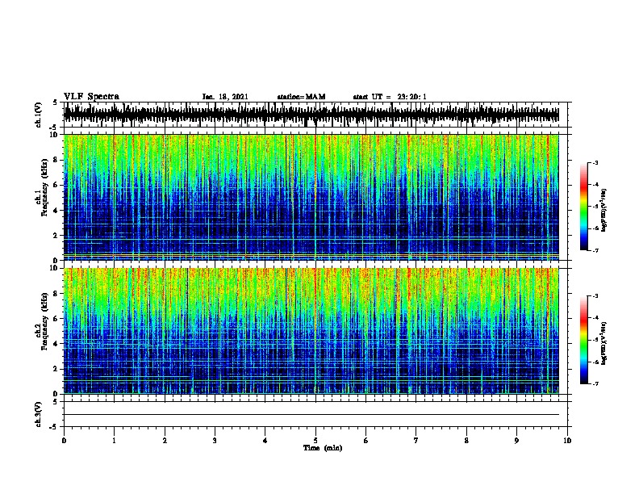Click the "ch.1(V)" waveform axis label
Screen dimensions: 639x494
pyautogui.click(x=38, y=115)
